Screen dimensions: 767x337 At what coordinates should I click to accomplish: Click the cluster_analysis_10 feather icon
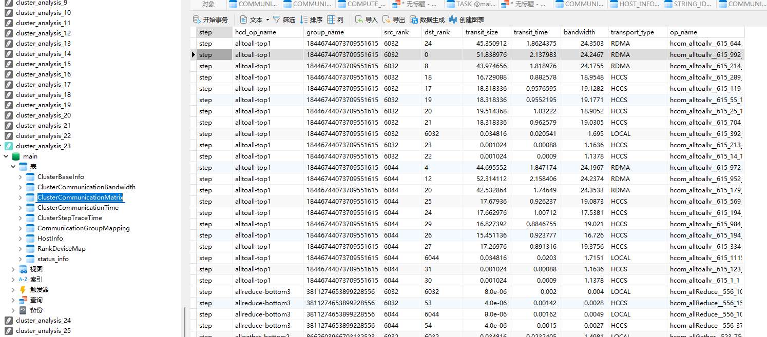[x=8, y=13]
